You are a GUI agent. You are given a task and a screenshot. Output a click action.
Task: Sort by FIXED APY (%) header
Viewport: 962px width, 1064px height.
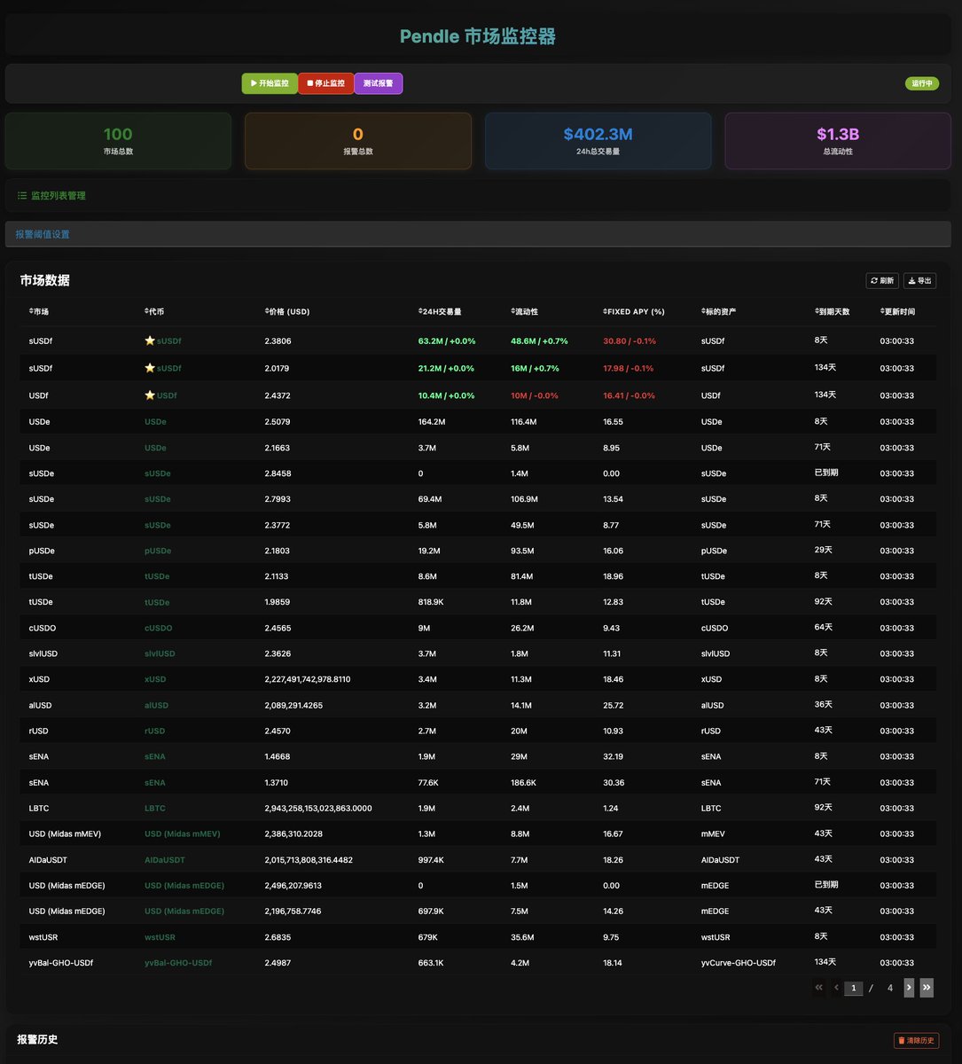click(x=634, y=312)
